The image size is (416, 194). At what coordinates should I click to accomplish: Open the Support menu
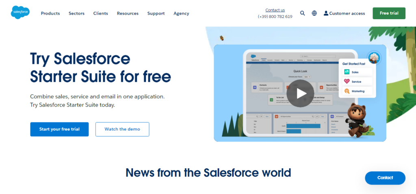(156, 13)
